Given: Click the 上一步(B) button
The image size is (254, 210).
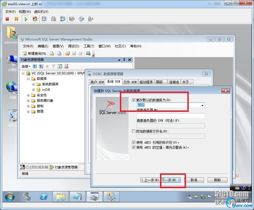Looking at the screenshot, I should pyautogui.click(x=150, y=180).
